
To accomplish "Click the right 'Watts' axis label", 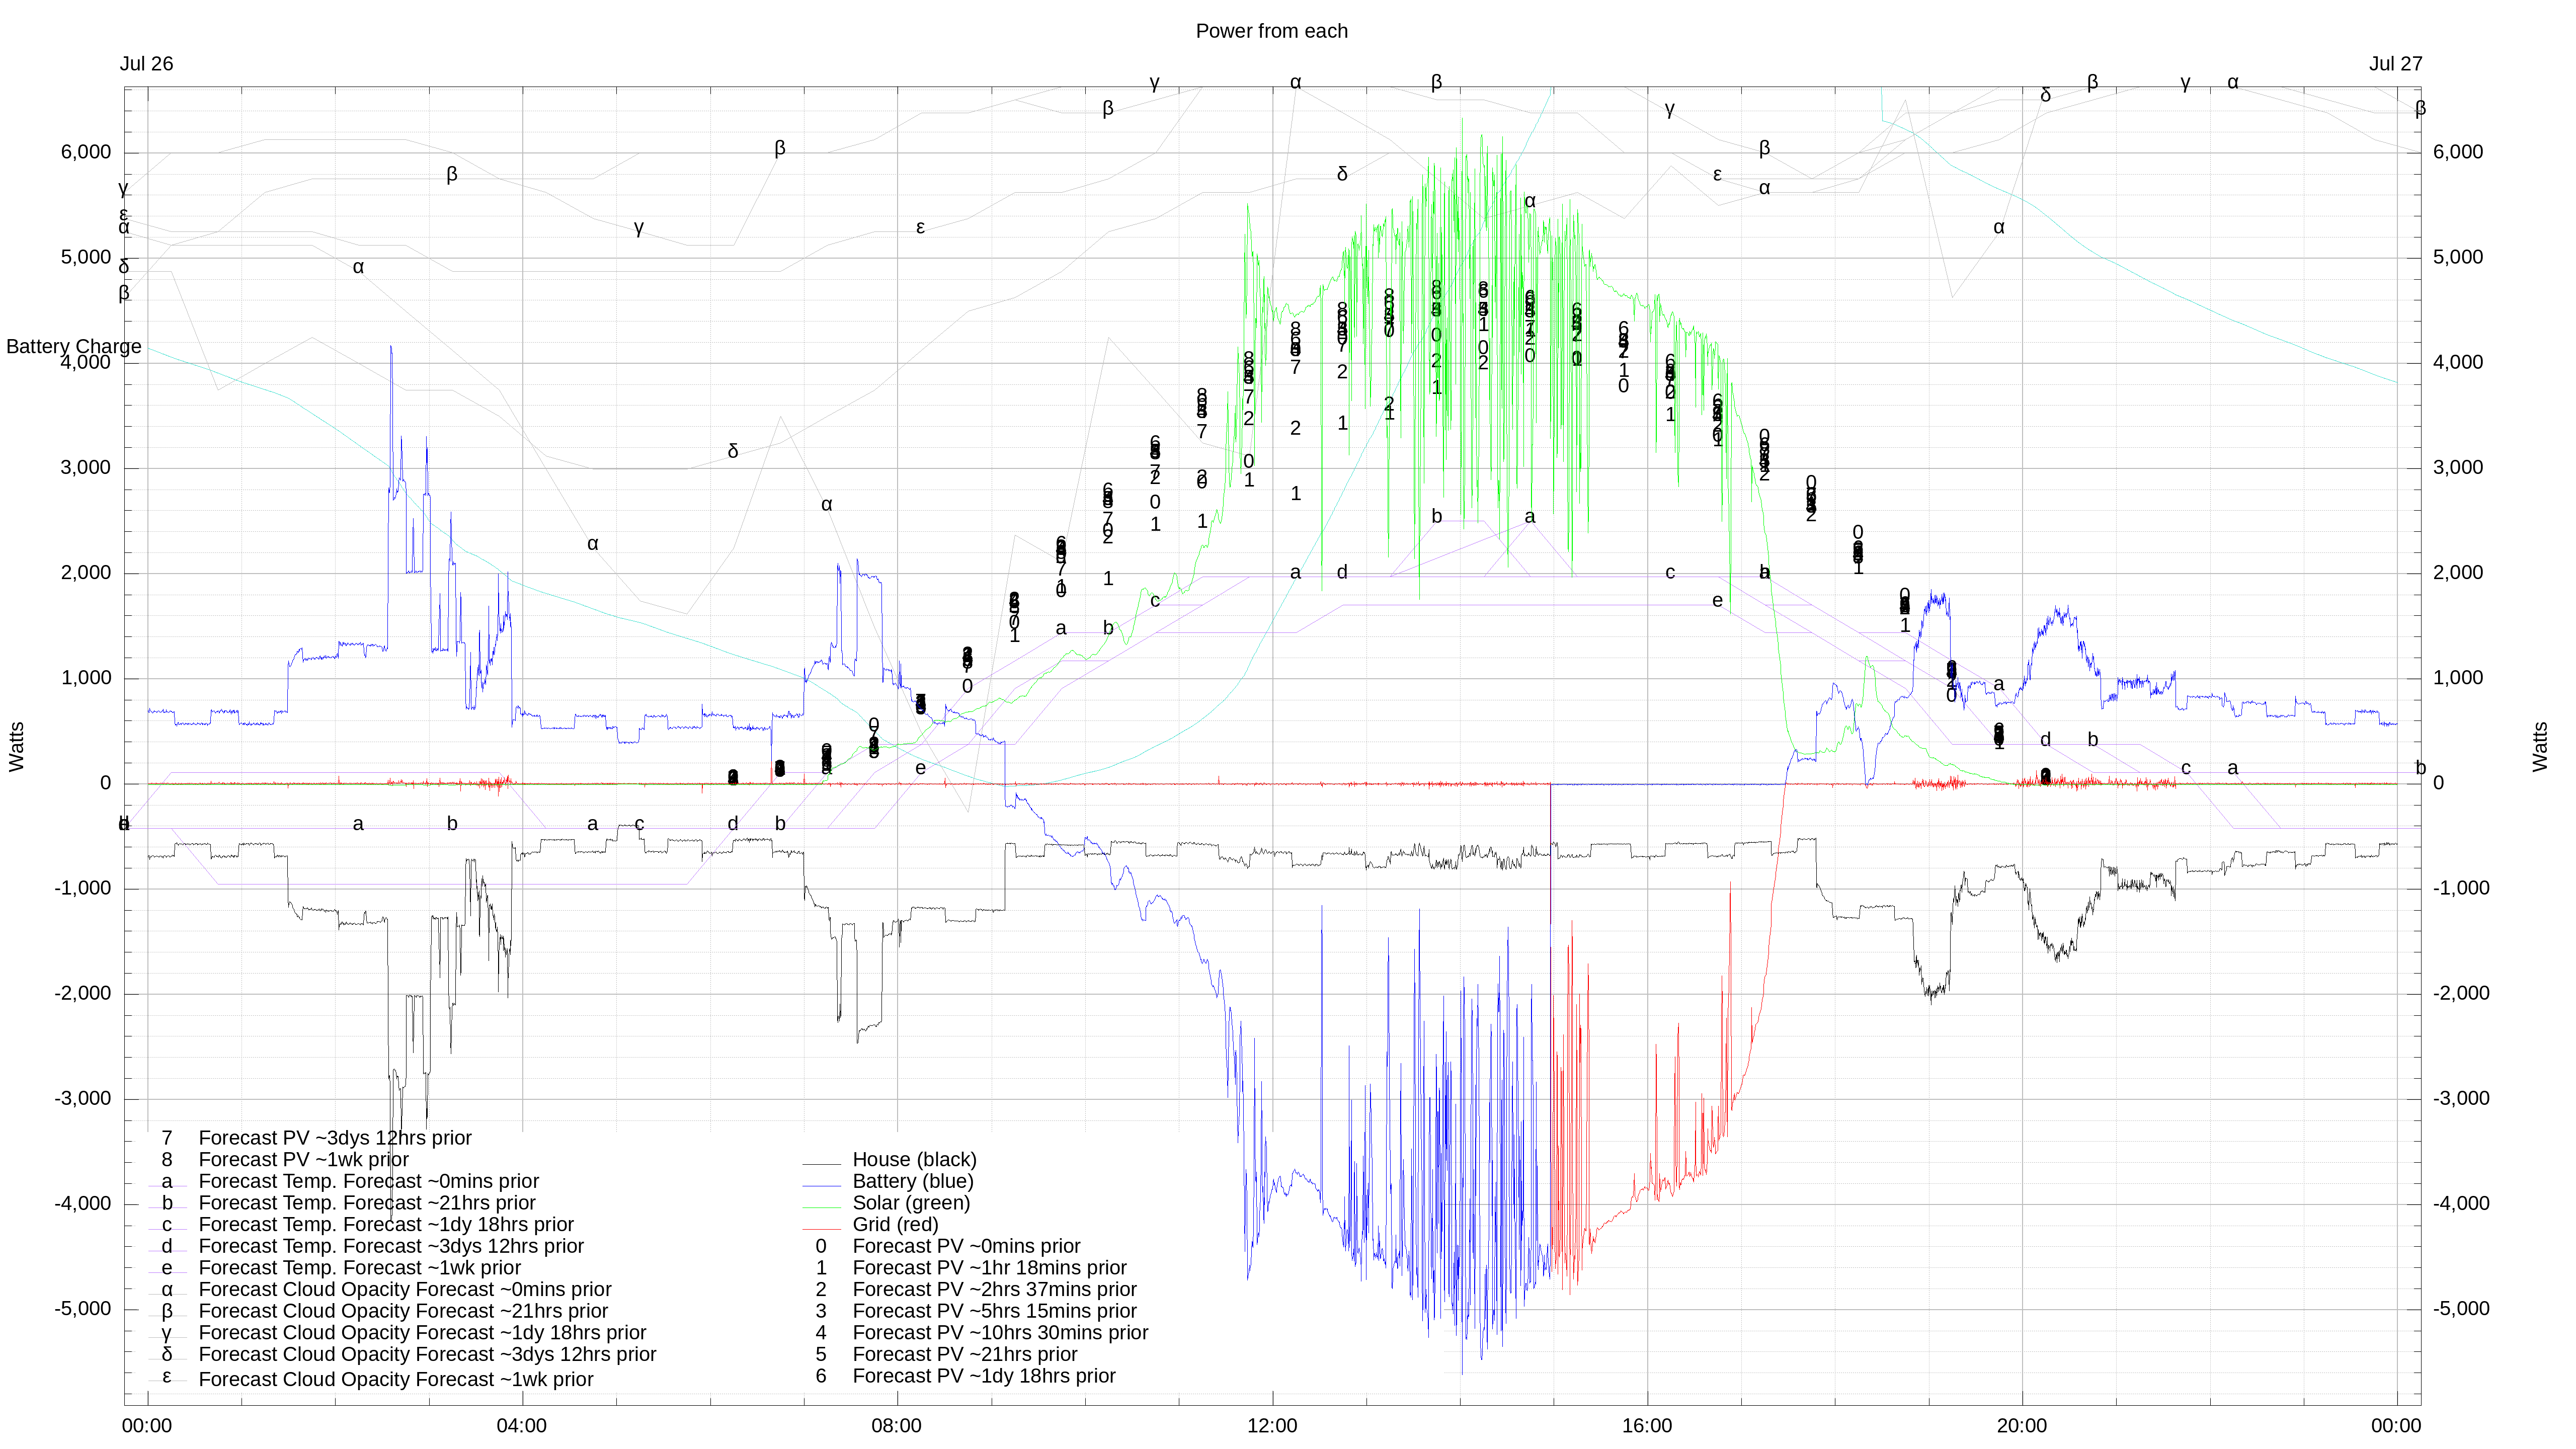I will click(2540, 747).
